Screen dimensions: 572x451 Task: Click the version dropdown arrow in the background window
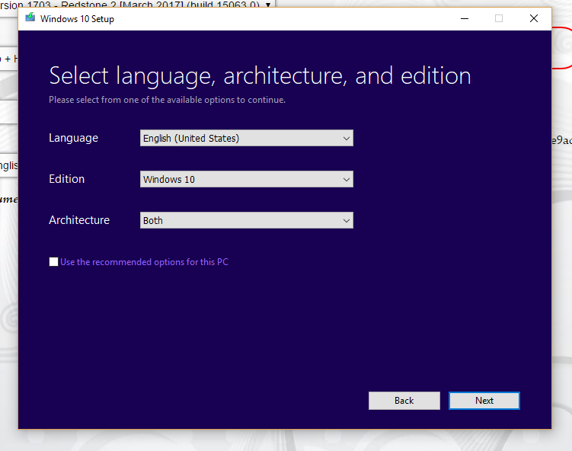coord(268,5)
